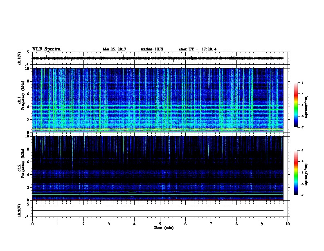Select the 'start UT = 17:20:4' label
Viewport: 324px width, 251px height.
pyautogui.click(x=198, y=49)
